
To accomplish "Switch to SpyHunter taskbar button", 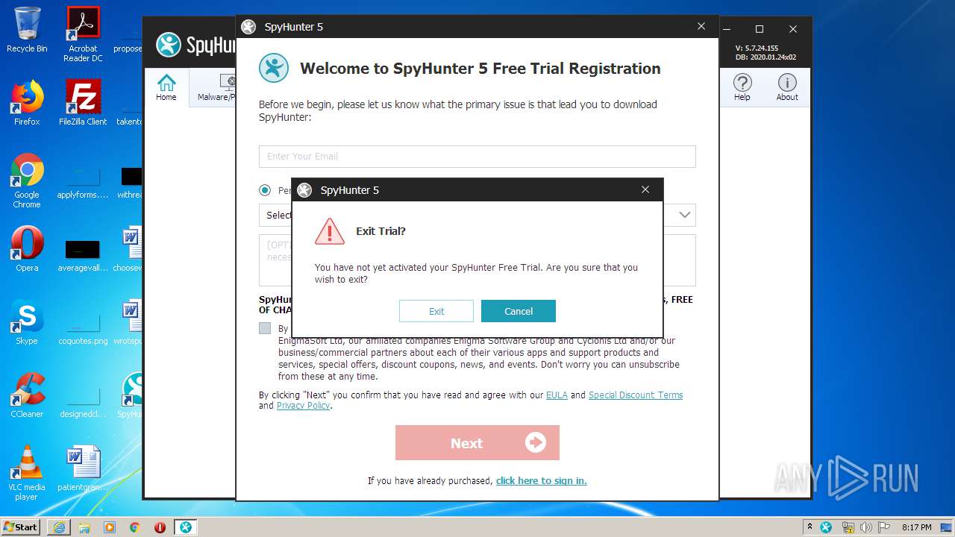I will (x=186, y=527).
